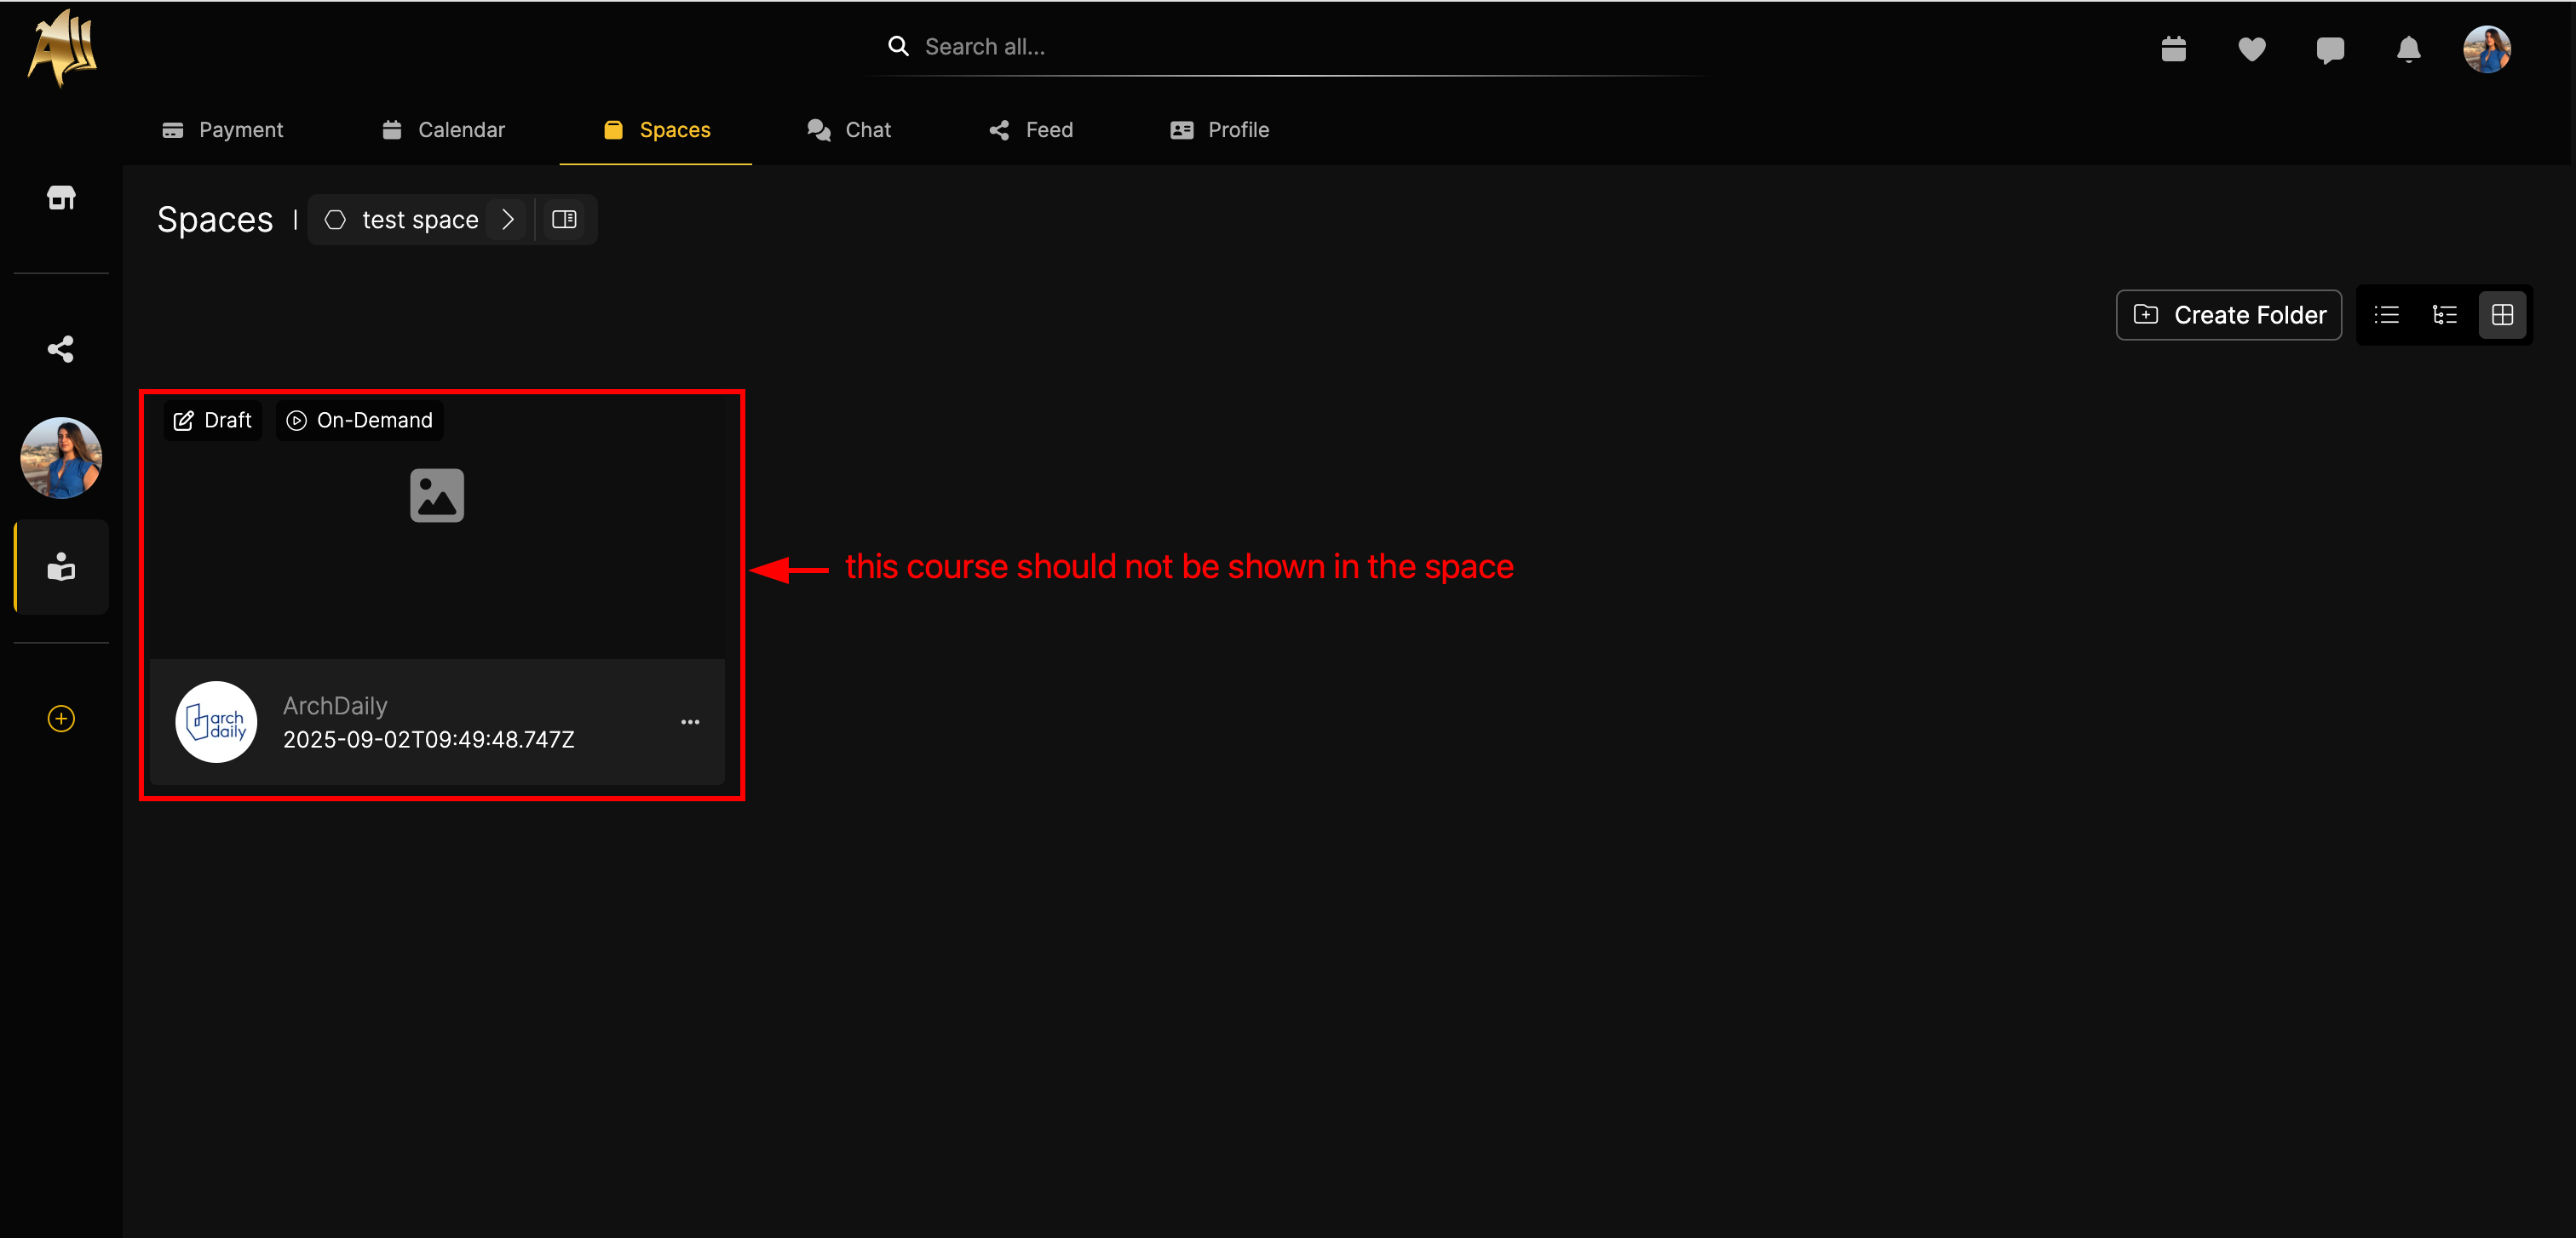Go to the Calendar tab
Viewport: 2576px width, 1238px height.
tap(443, 130)
